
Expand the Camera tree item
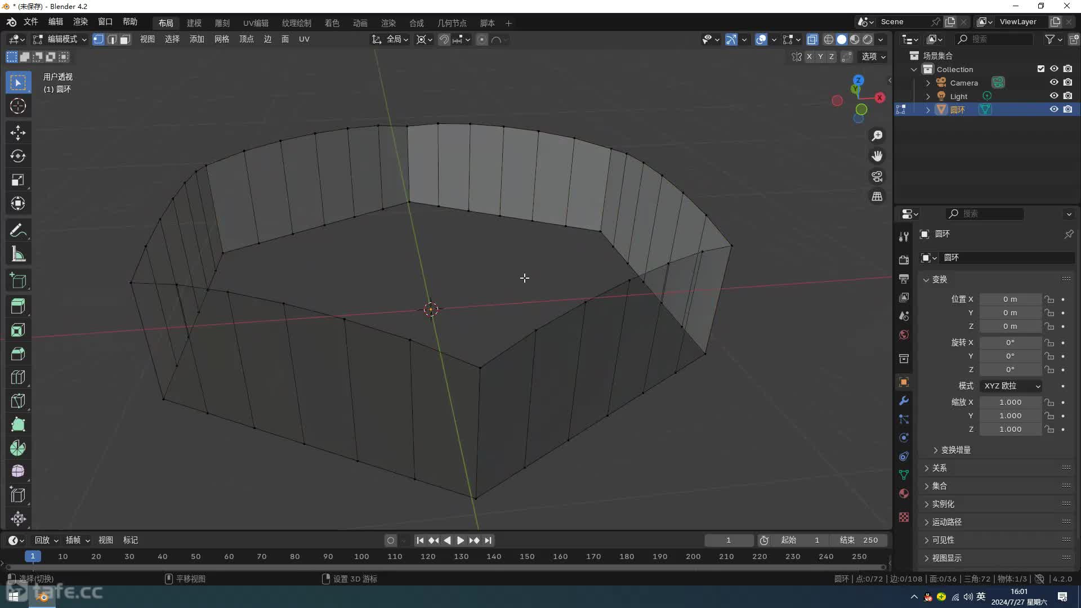pos(928,83)
